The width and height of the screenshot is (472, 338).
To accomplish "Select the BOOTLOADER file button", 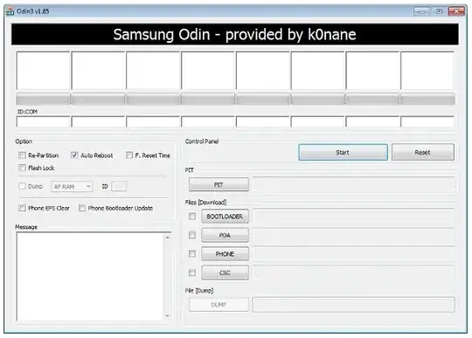I will 225,217.
